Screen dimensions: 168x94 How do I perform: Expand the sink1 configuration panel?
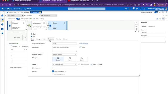(x=136, y=31)
